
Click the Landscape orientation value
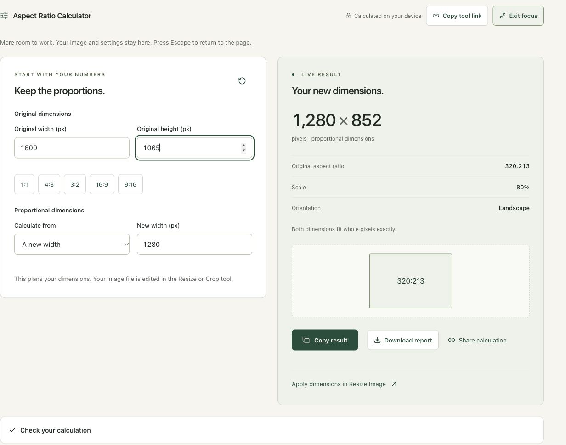pos(514,208)
